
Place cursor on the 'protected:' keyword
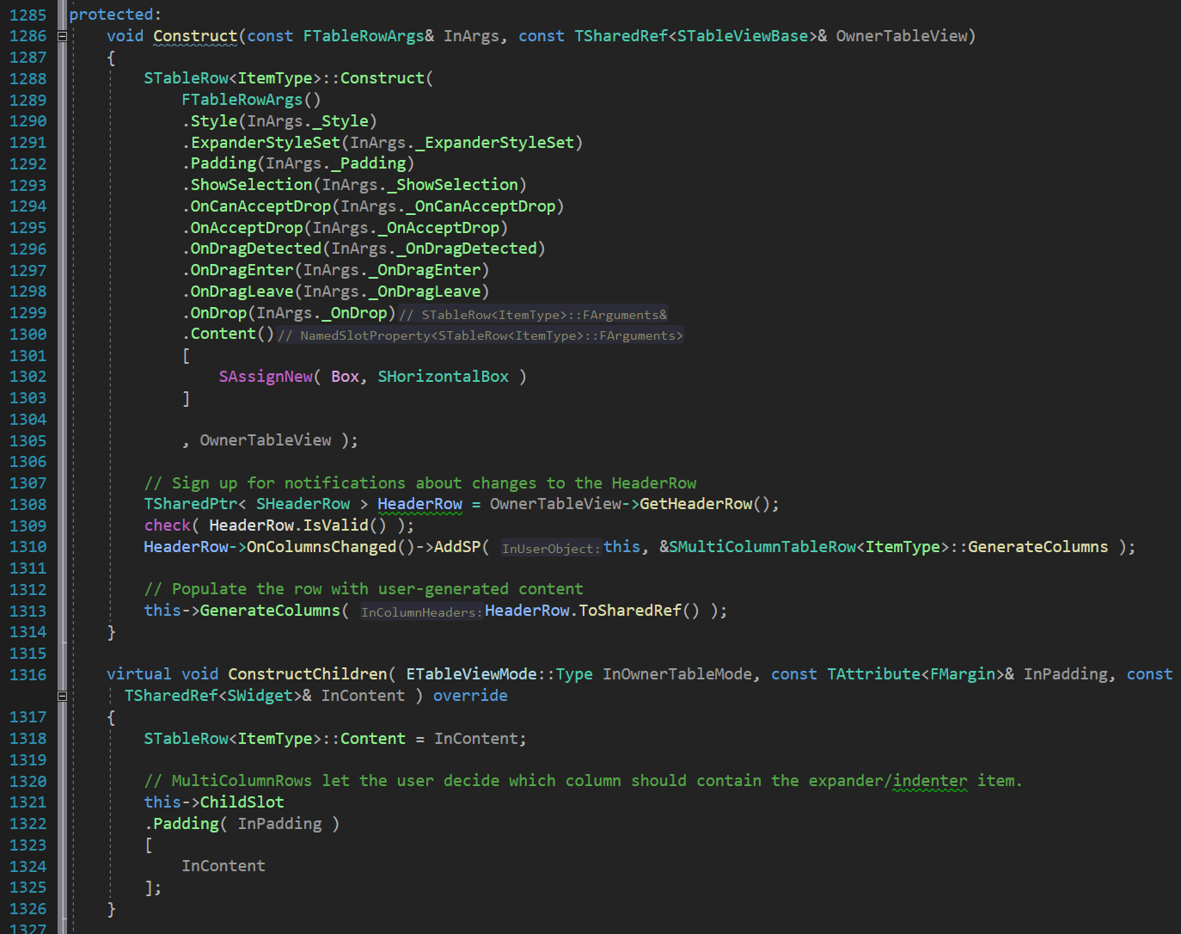coord(115,15)
